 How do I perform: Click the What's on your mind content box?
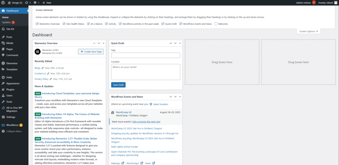point(146,72)
